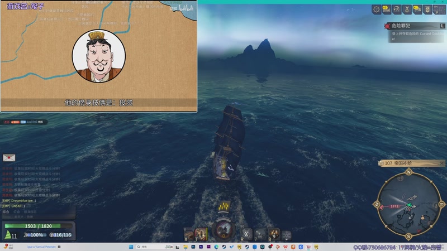Open the help question-mark icon
Viewport: 447px width, 251px height.
(x=376, y=9)
